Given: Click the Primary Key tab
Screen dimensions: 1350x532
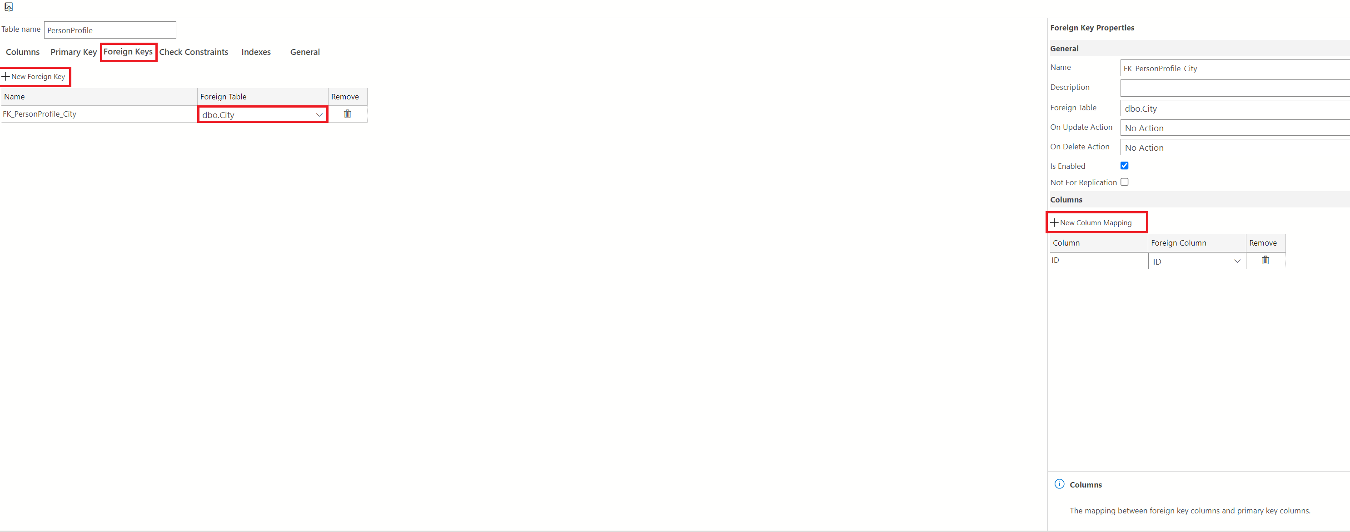Looking at the screenshot, I should click(73, 52).
